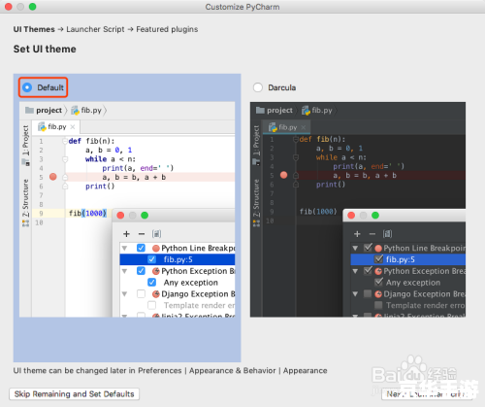Screen dimensions: 485x407
Task: Click red close dot of Default preview dialog
Action: [120, 216]
